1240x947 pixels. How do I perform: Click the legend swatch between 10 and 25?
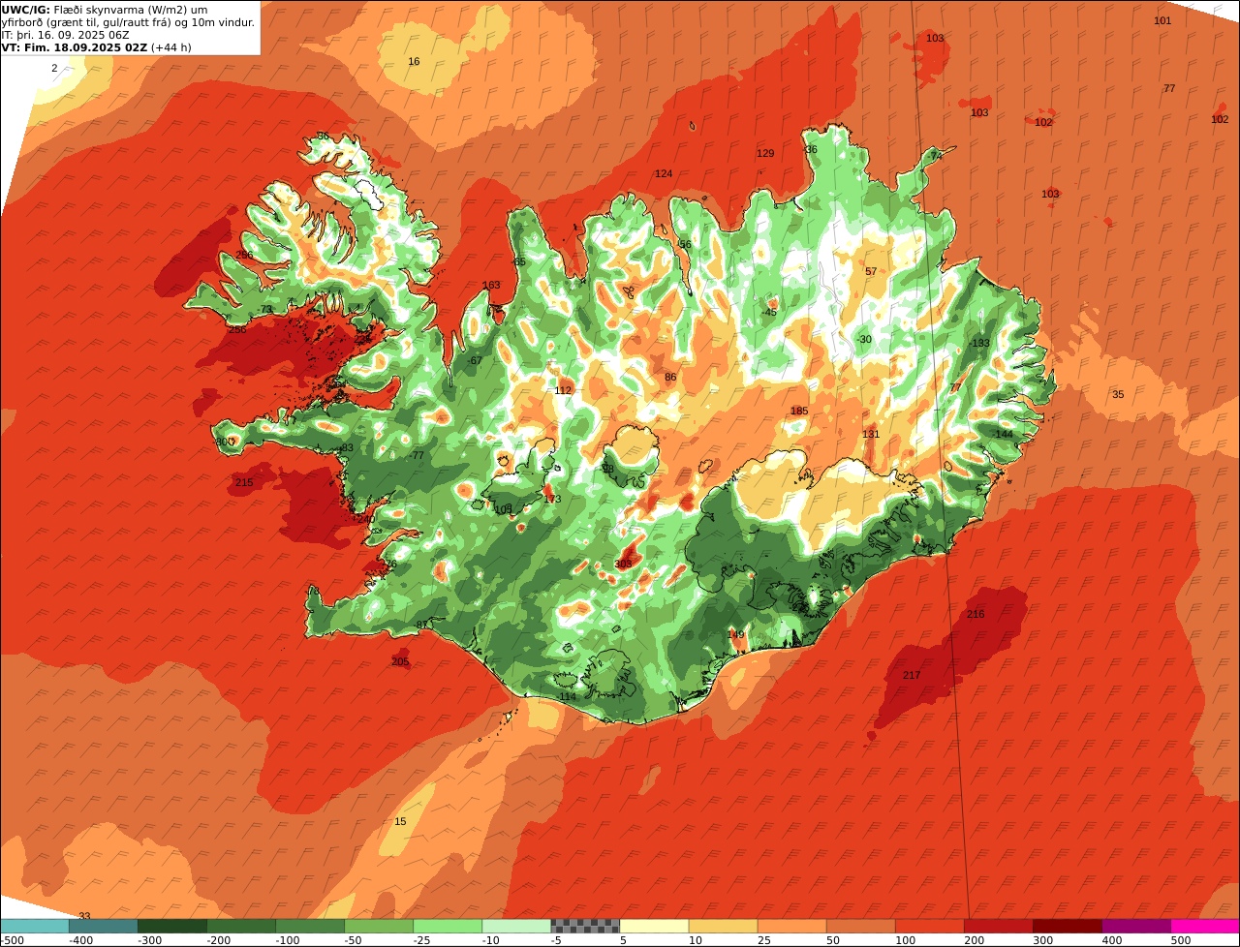tap(722, 927)
